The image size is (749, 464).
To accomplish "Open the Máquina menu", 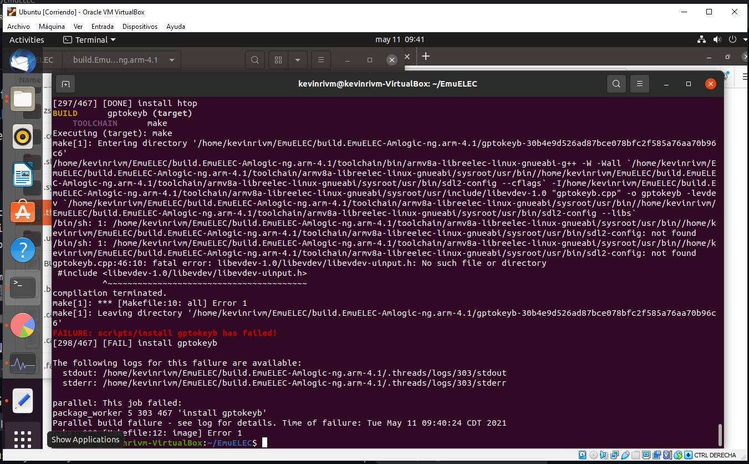I will tap(52, 26).
